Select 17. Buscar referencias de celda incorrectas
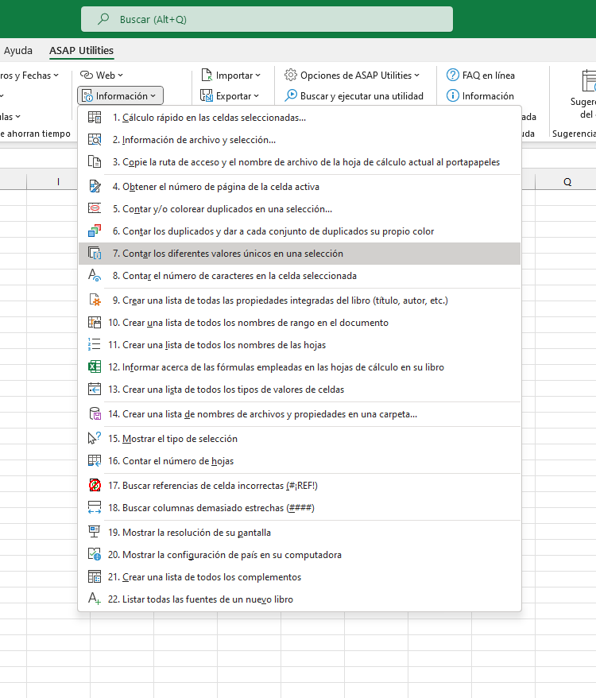The image size is (596, 698). pyautogui.click(x=299, y=485)
